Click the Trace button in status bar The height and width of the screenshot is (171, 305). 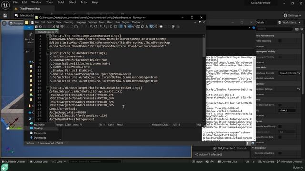(x=197, y=161)
